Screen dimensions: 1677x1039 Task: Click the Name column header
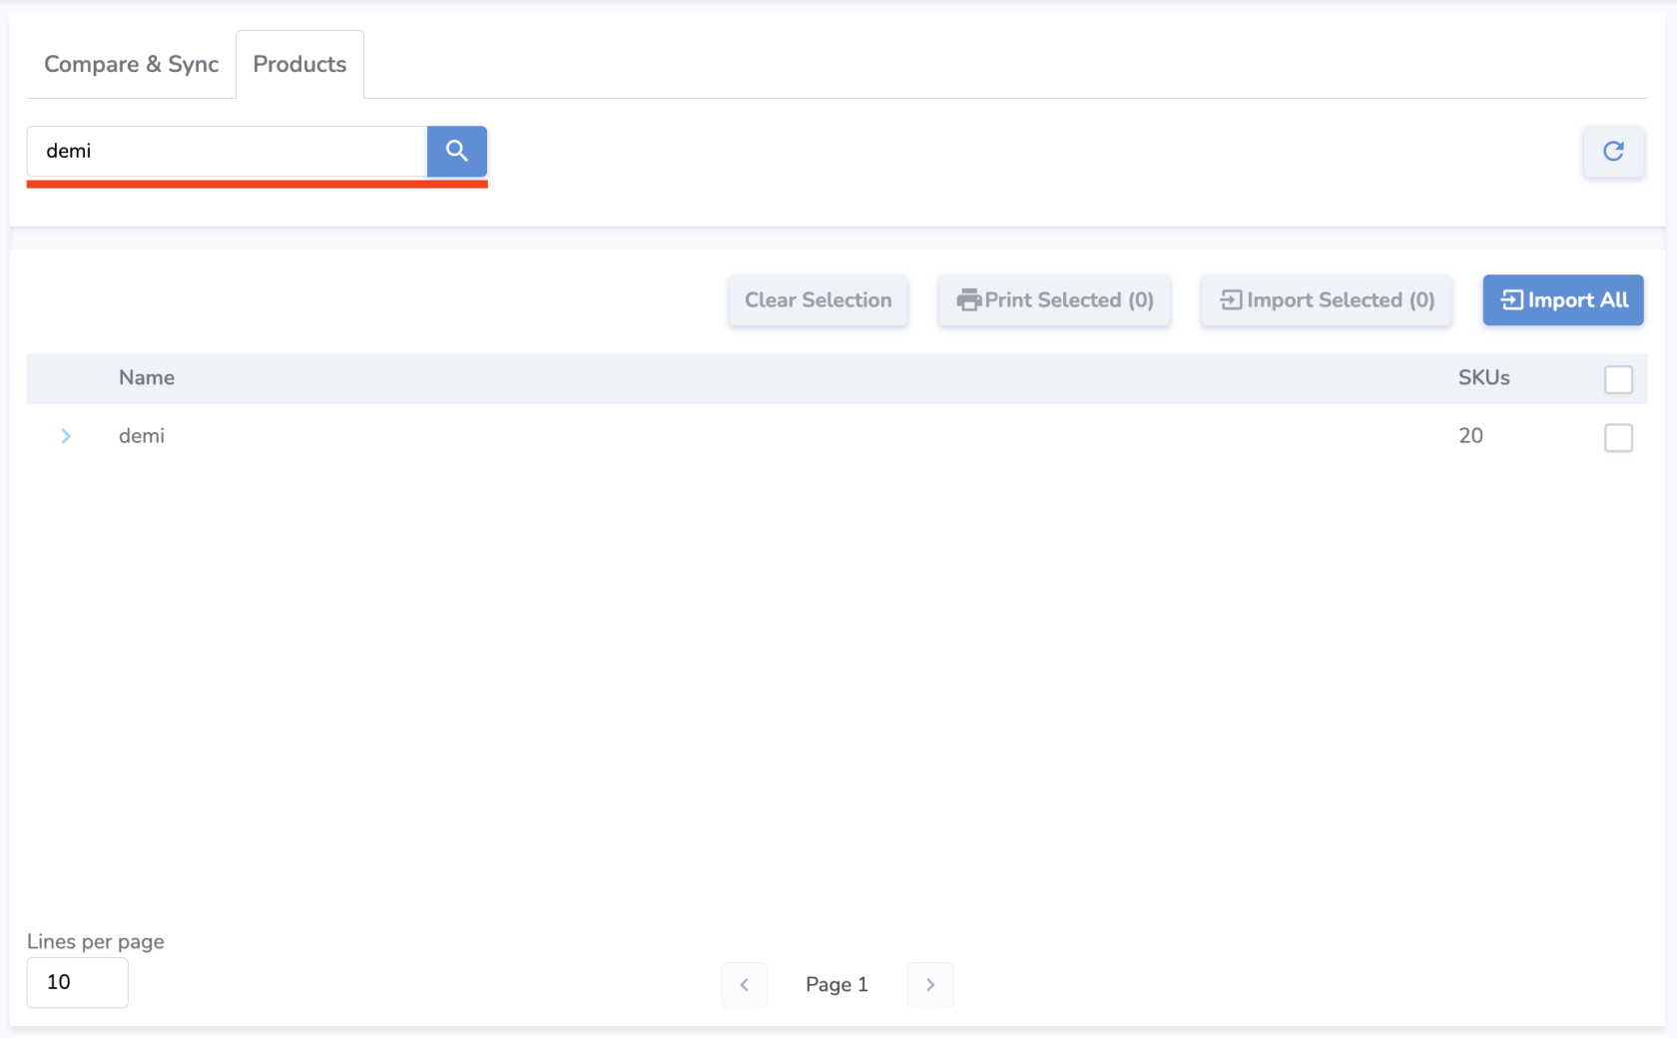click(147, 378)
